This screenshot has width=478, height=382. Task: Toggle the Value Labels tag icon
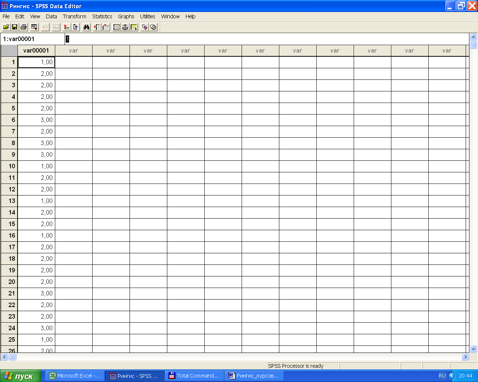tap(145, 27)
